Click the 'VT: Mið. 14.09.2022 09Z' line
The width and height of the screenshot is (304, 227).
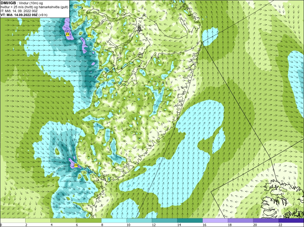click(x=19, y=15)
